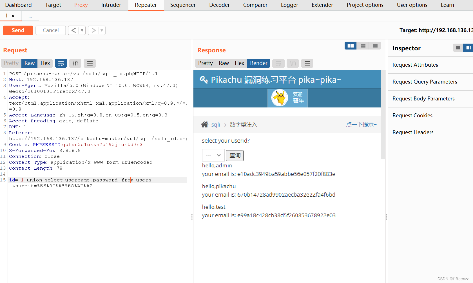Image resolution: width=473 pixels, height=283 pixels.
Task: Open request panel hamburger menu
Action: 90,63
